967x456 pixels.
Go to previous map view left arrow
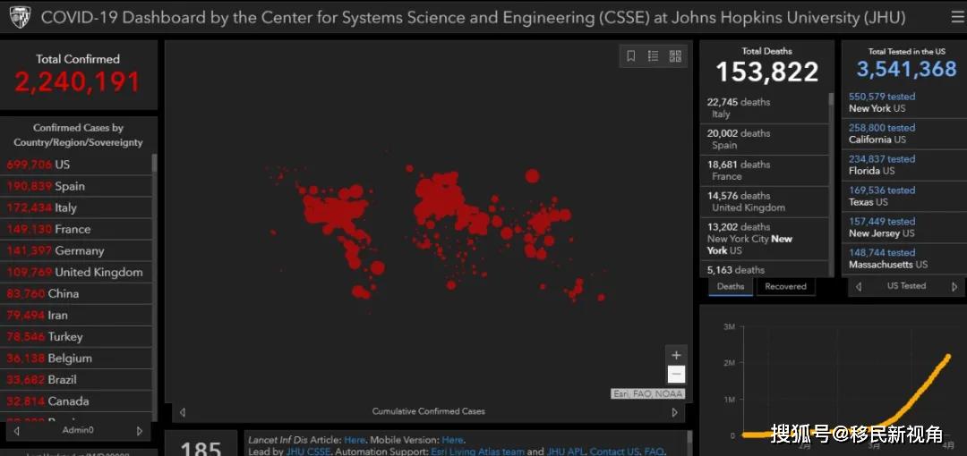tap(182, 411)
